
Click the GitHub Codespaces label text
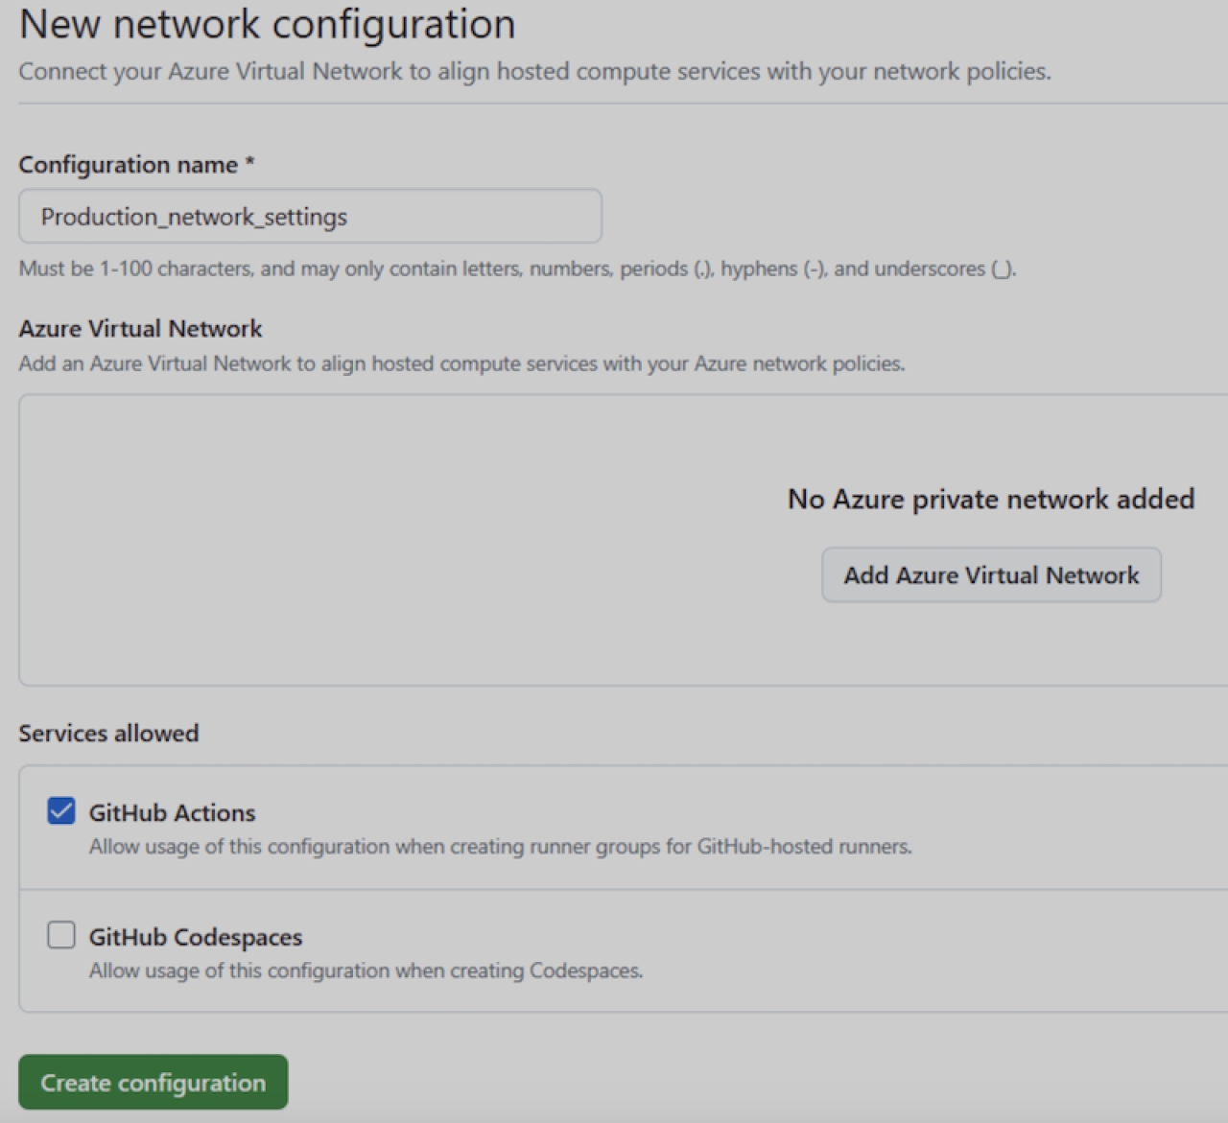[196, 937]
